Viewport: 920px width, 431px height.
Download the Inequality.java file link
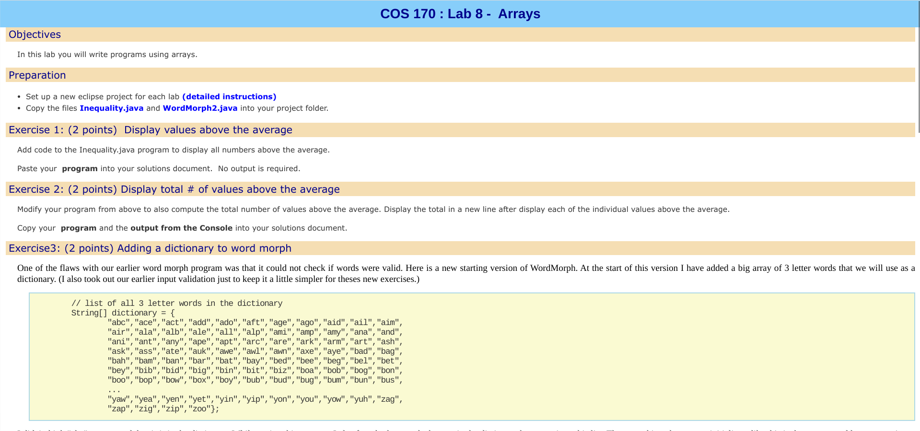pos(112,108)
